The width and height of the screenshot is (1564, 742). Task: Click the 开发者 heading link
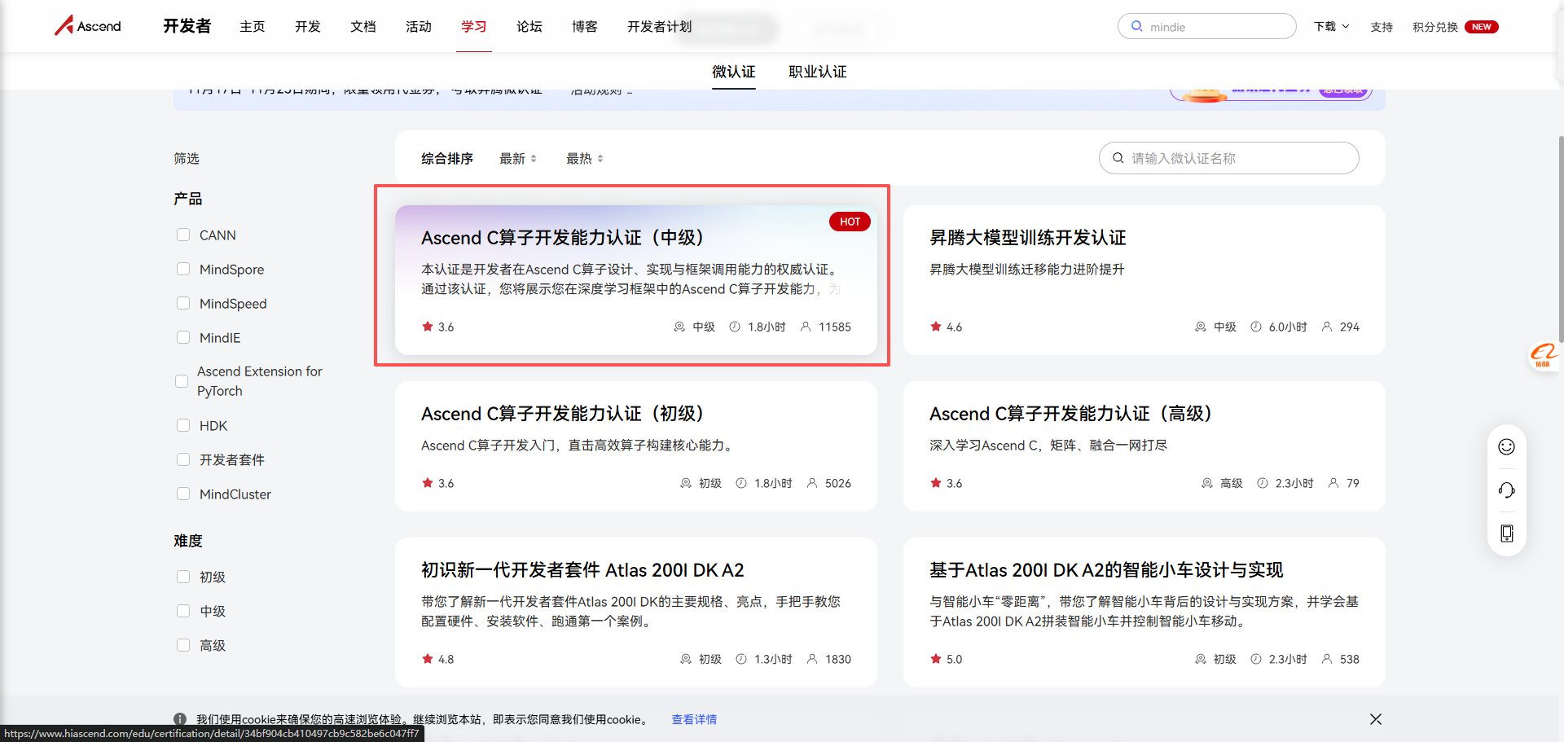click(x=187, y=26)
